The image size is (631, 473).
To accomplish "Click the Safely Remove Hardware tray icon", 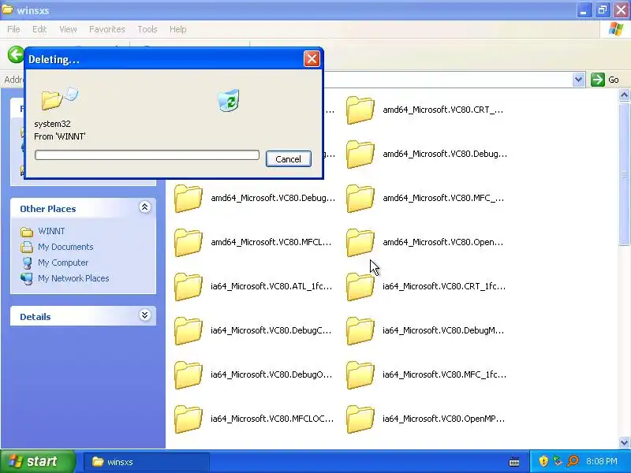I will pyautogui.click(x=558, y=461).
